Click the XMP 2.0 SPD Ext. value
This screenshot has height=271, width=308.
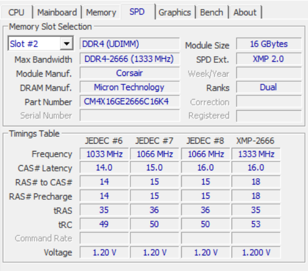pyautogui.click(x=269, y=59)
